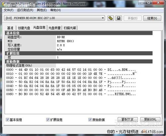Screen dimensions: 166x136
Task: Click the hex row starting 0020
Action: click(71, 78)
